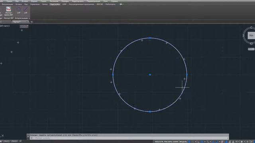Open the polar tracking angle dropdown
Viewport: 255px width, 143px height.
pyautogui.click(x=205, y=142)
